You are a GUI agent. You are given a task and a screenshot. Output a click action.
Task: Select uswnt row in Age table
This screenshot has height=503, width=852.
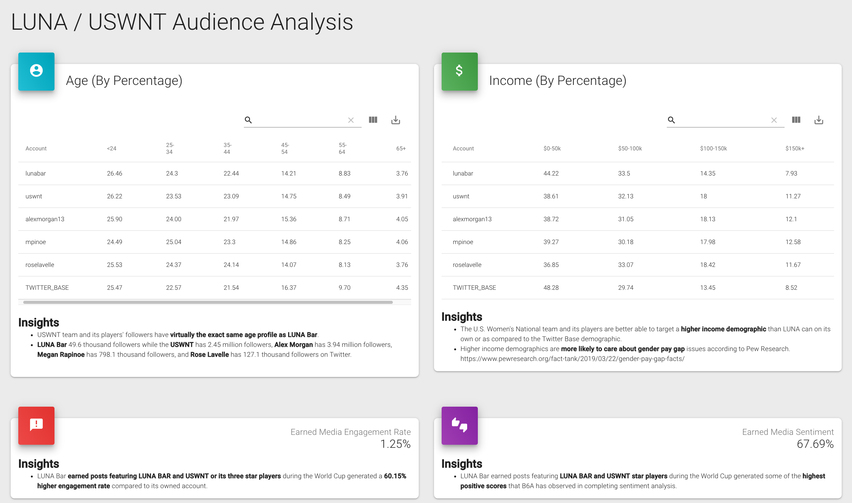(x=215, y=196)
